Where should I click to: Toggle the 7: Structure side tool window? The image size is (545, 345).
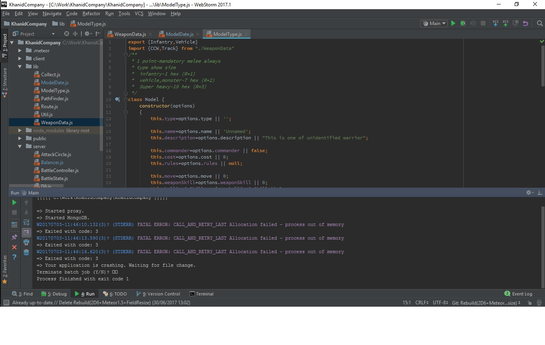pos(4,83)
